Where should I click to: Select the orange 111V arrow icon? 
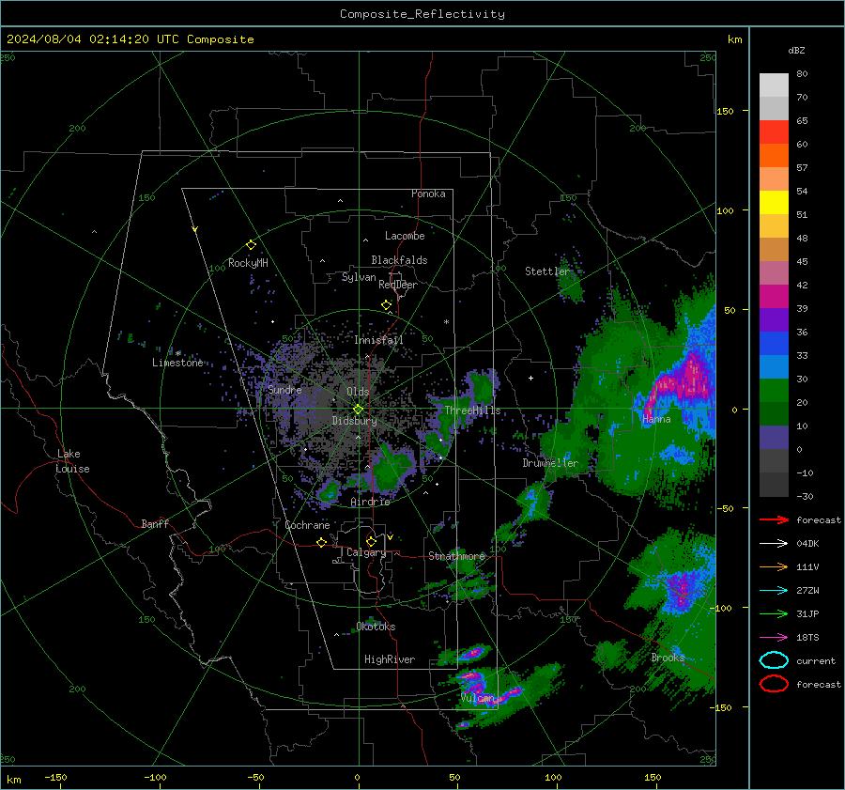click(x=774, y=566)
